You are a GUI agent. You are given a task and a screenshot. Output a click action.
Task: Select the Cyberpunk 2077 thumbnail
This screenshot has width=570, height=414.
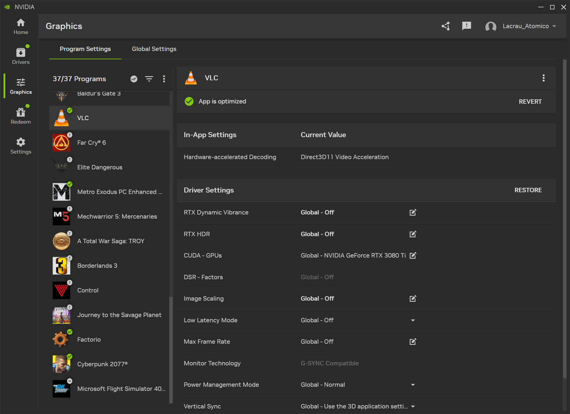pos(61,364)
